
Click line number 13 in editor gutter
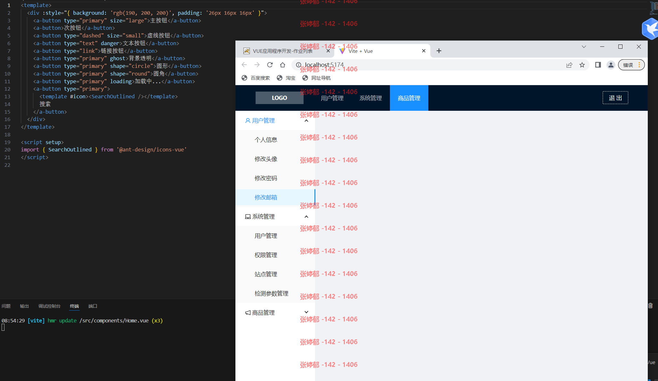tap(7, 96)
